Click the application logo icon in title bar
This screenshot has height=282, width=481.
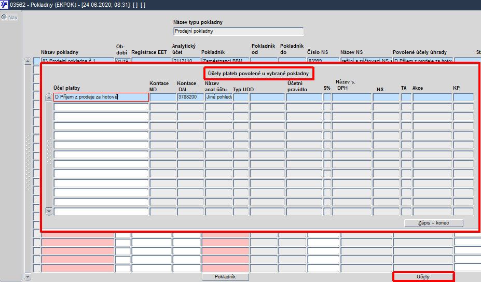click(x=4, y=5)
